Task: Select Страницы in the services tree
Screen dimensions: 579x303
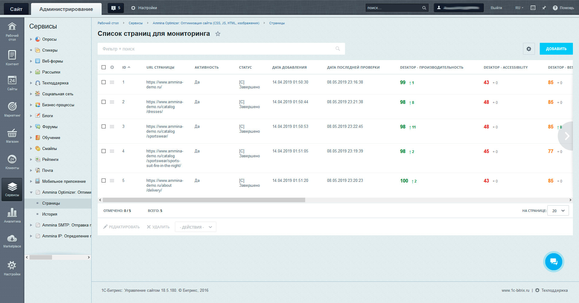Action: (x=51, y=203)
